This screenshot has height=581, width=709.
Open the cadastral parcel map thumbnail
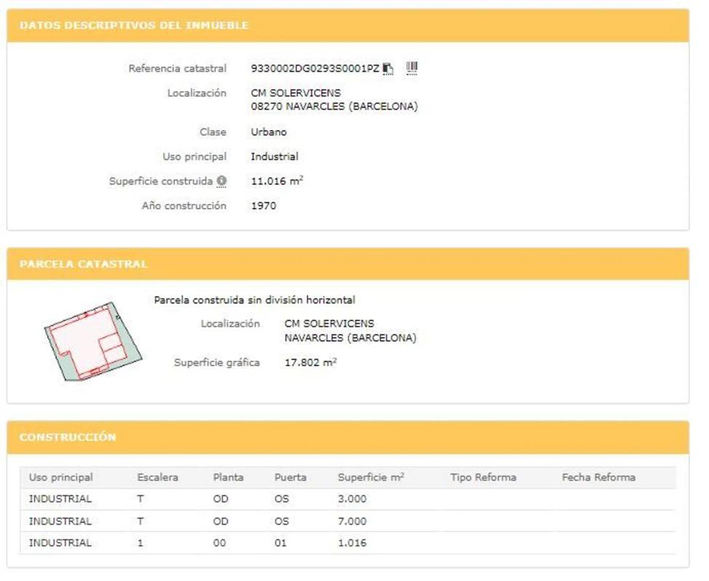(x=92, y=341)
